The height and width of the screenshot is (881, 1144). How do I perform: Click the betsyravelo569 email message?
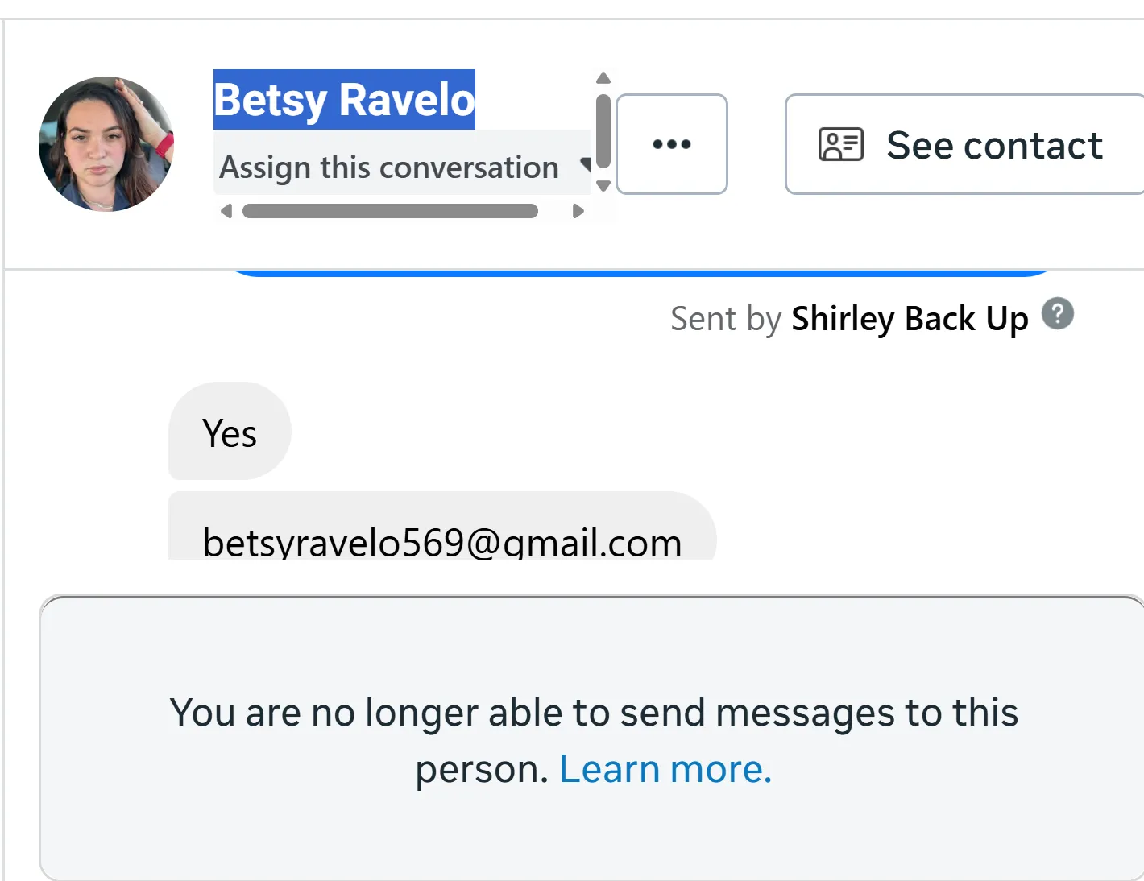click(x=441, y=540)
